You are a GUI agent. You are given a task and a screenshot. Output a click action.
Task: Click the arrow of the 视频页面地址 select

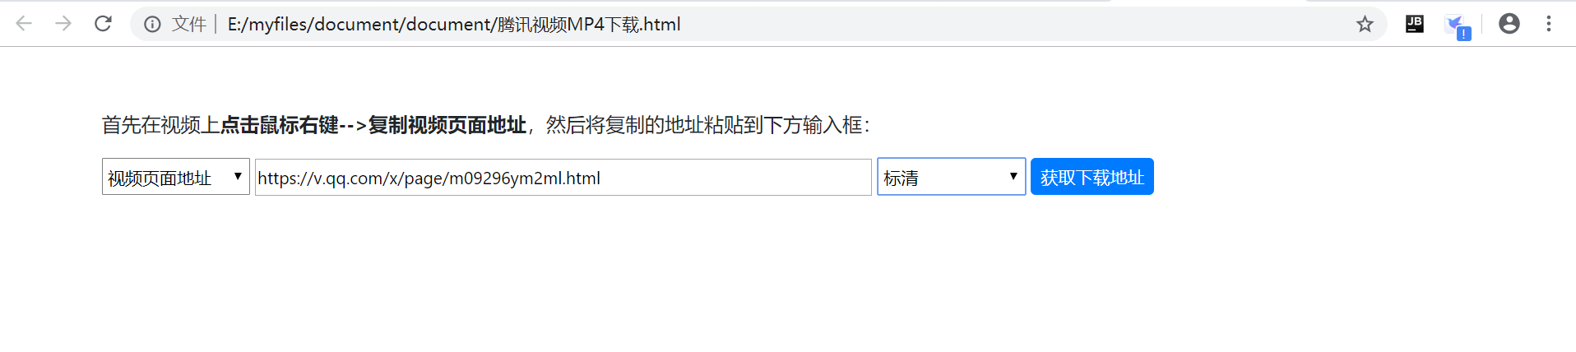pos(238,176)
